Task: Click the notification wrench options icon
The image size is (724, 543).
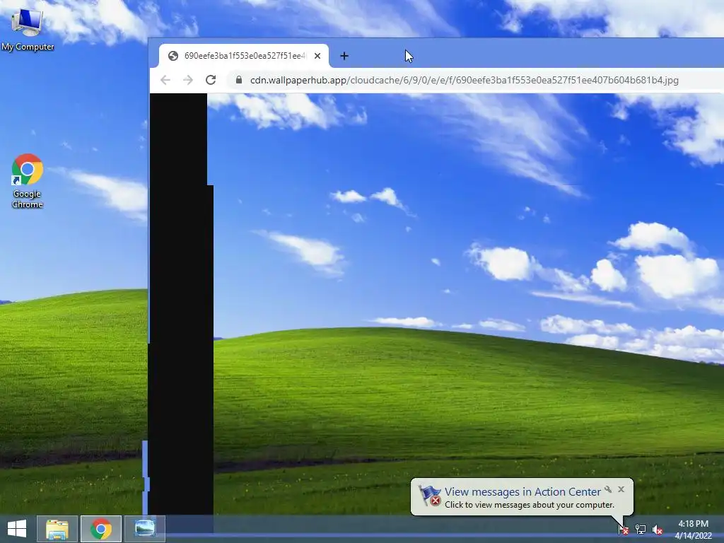Action: tap(608, 489)
